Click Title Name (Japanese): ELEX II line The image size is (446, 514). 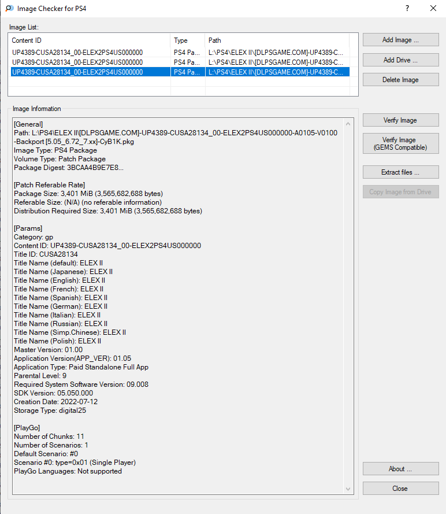63,272
